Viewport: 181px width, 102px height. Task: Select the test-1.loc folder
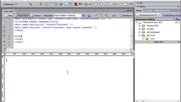(x=151, y=35)
